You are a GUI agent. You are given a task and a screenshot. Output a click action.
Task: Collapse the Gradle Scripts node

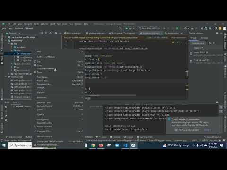[x=6, y=77]
